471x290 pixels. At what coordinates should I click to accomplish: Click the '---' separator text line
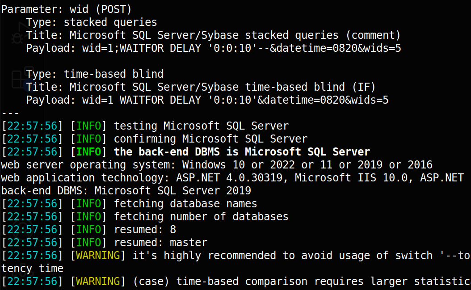pos(10,113)
